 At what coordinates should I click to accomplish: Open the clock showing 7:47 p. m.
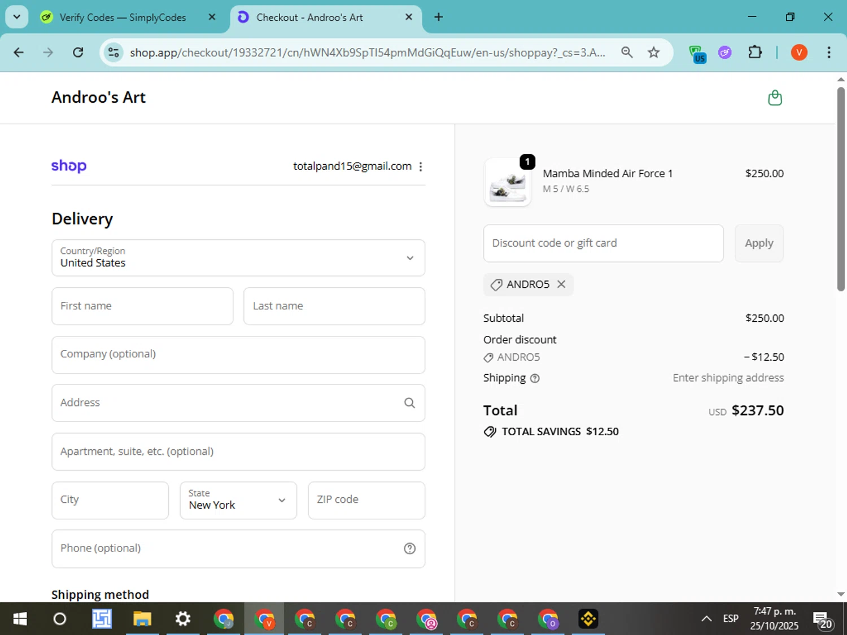click(x=774, y=619)
